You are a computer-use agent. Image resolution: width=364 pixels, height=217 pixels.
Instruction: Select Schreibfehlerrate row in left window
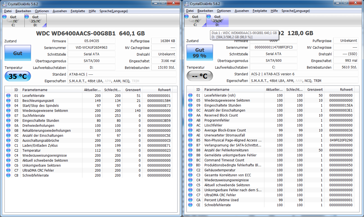tap(89, 175)
